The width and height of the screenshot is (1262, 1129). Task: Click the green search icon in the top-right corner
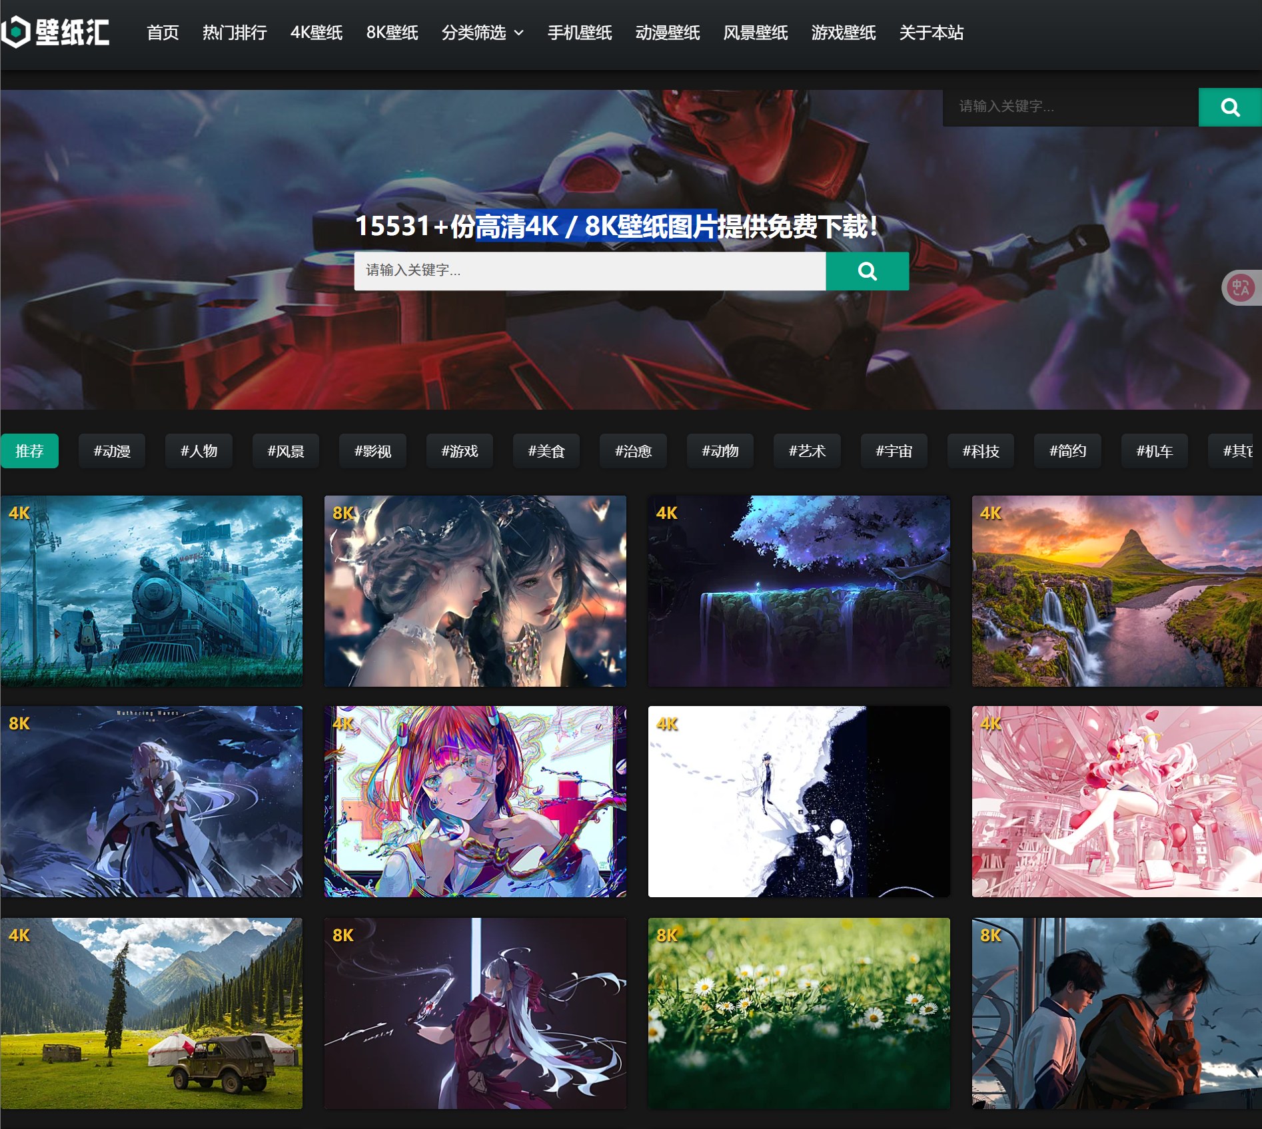(1229, 107)
